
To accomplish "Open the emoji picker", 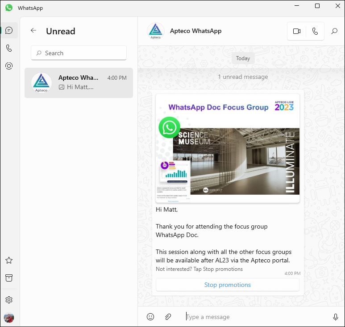I will pos(150,317).
